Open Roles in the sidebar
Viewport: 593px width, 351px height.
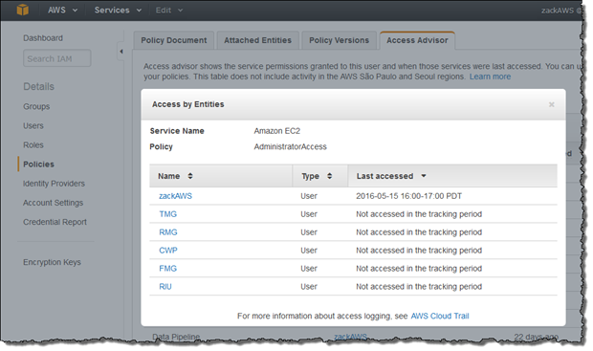coord(33,145)
